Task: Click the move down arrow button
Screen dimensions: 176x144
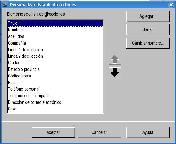Action: pos(115,73)
